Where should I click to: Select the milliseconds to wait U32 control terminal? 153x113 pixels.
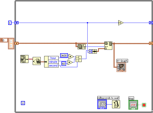click(x=102, y=104)
